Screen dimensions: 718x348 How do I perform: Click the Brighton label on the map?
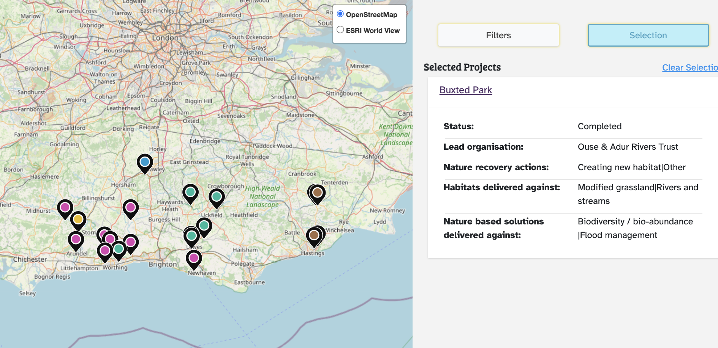[x=163, y=264]
